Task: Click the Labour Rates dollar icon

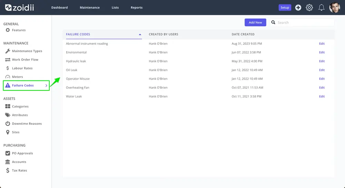Action: click(x=8, y=68)
